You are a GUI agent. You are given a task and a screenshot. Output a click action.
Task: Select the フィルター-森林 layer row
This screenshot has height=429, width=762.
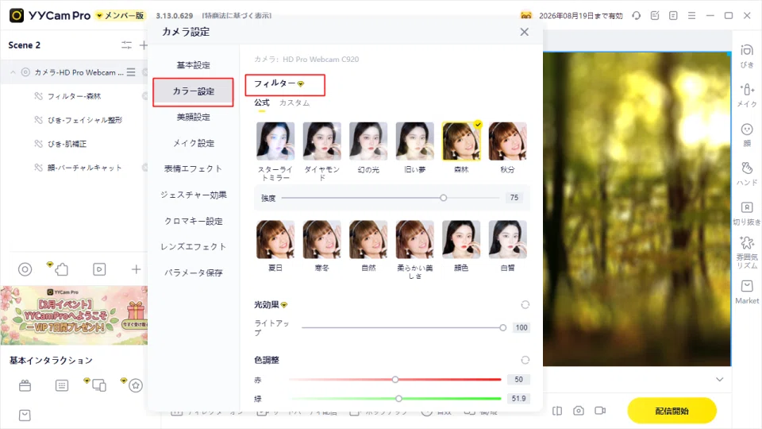click(x=74, y=96)
